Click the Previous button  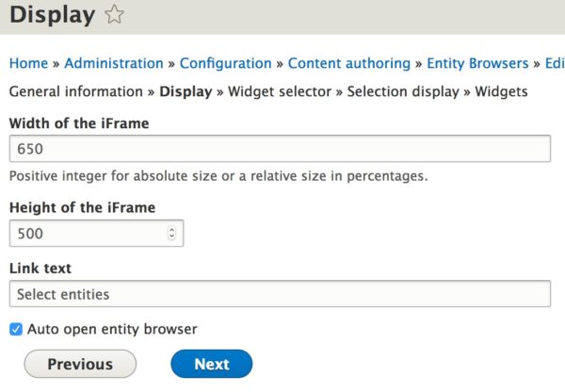80,364
